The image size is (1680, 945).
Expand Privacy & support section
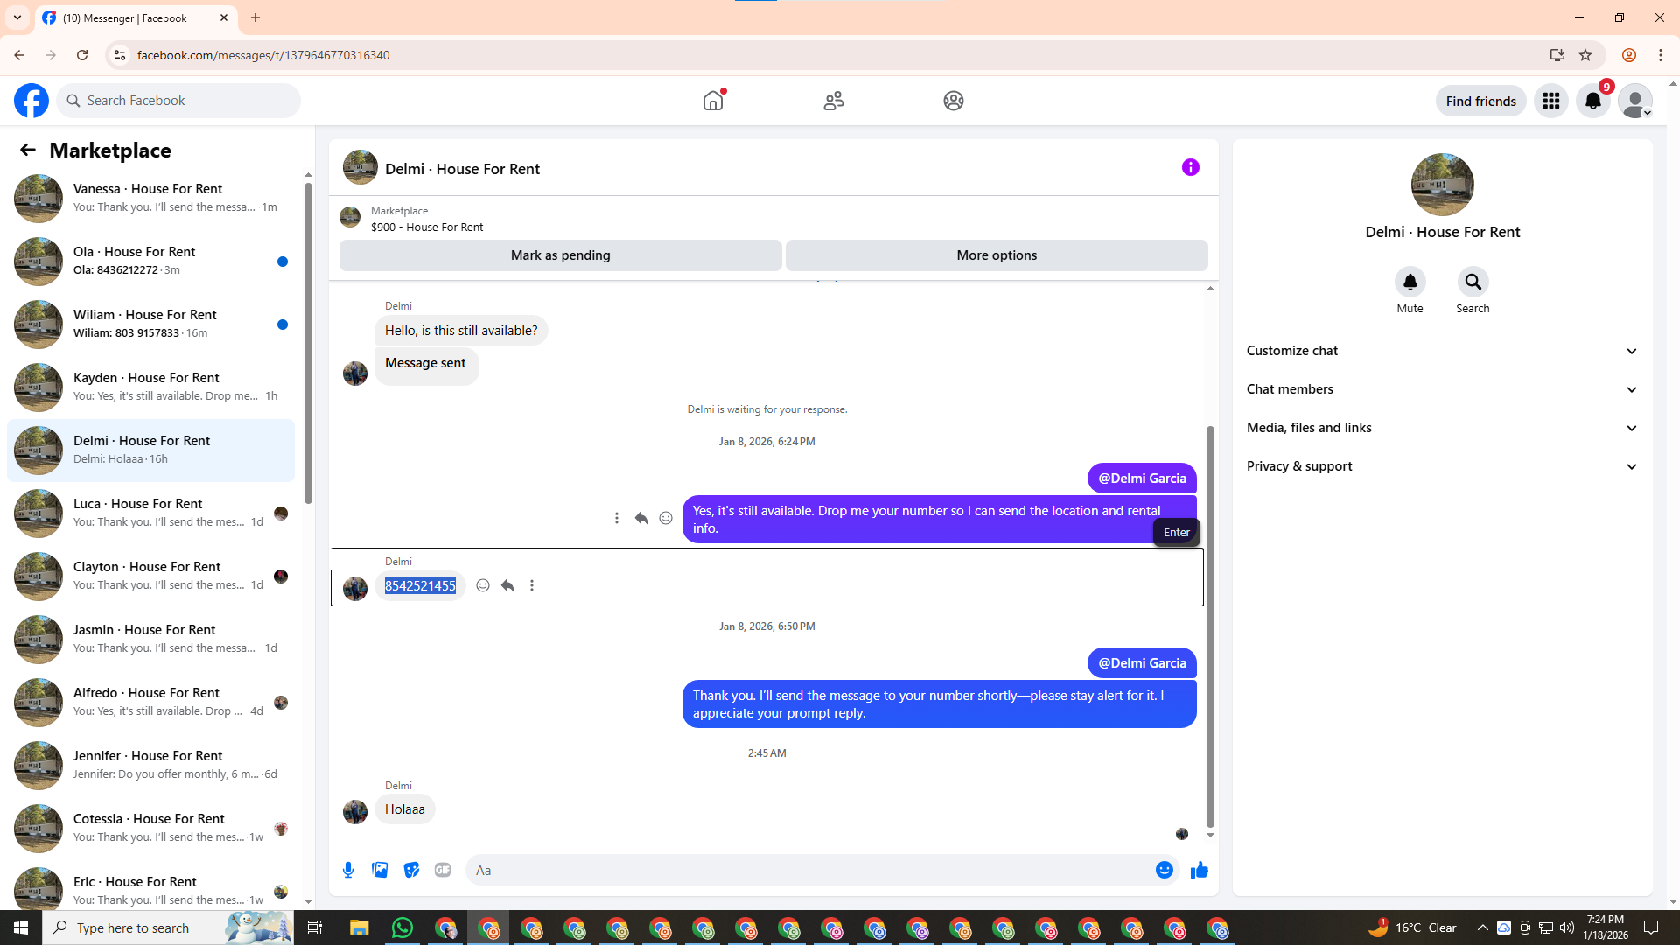(1442, 466)
